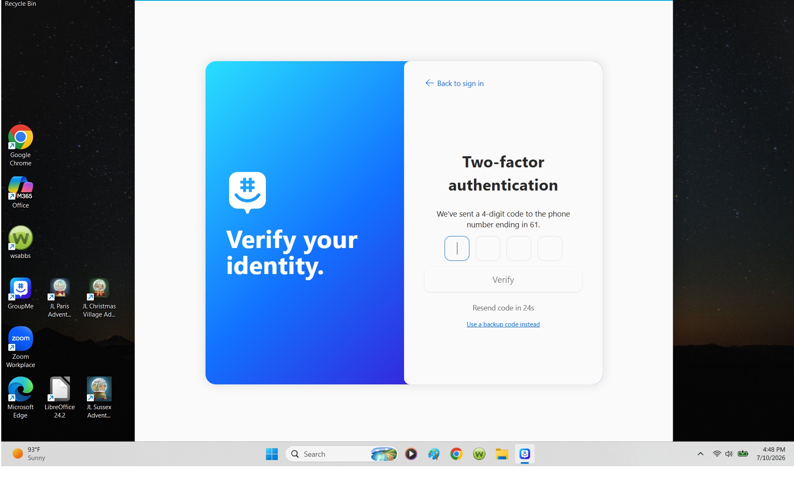This screenshot has height=496, width=794.
Task: Select the JL Paris Advent desktop icon
Action: click(60, 298)
